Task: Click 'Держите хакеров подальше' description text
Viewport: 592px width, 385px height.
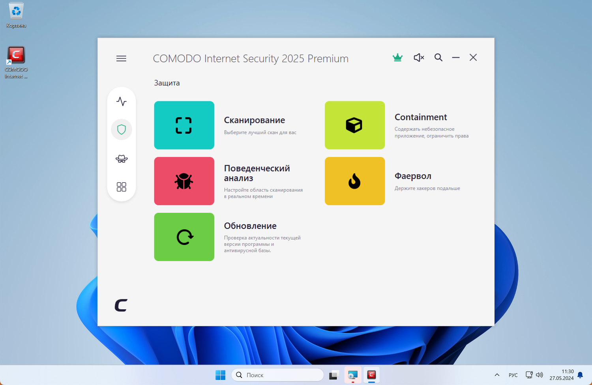Action: click(427, 189)
